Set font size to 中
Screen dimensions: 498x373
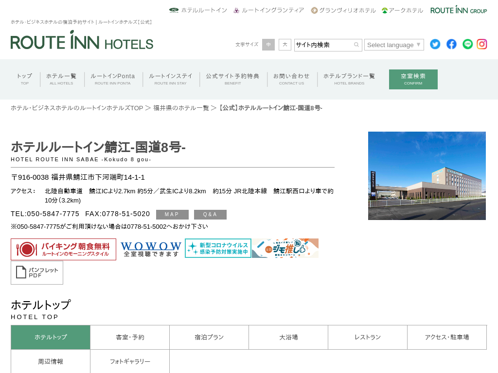268,45
